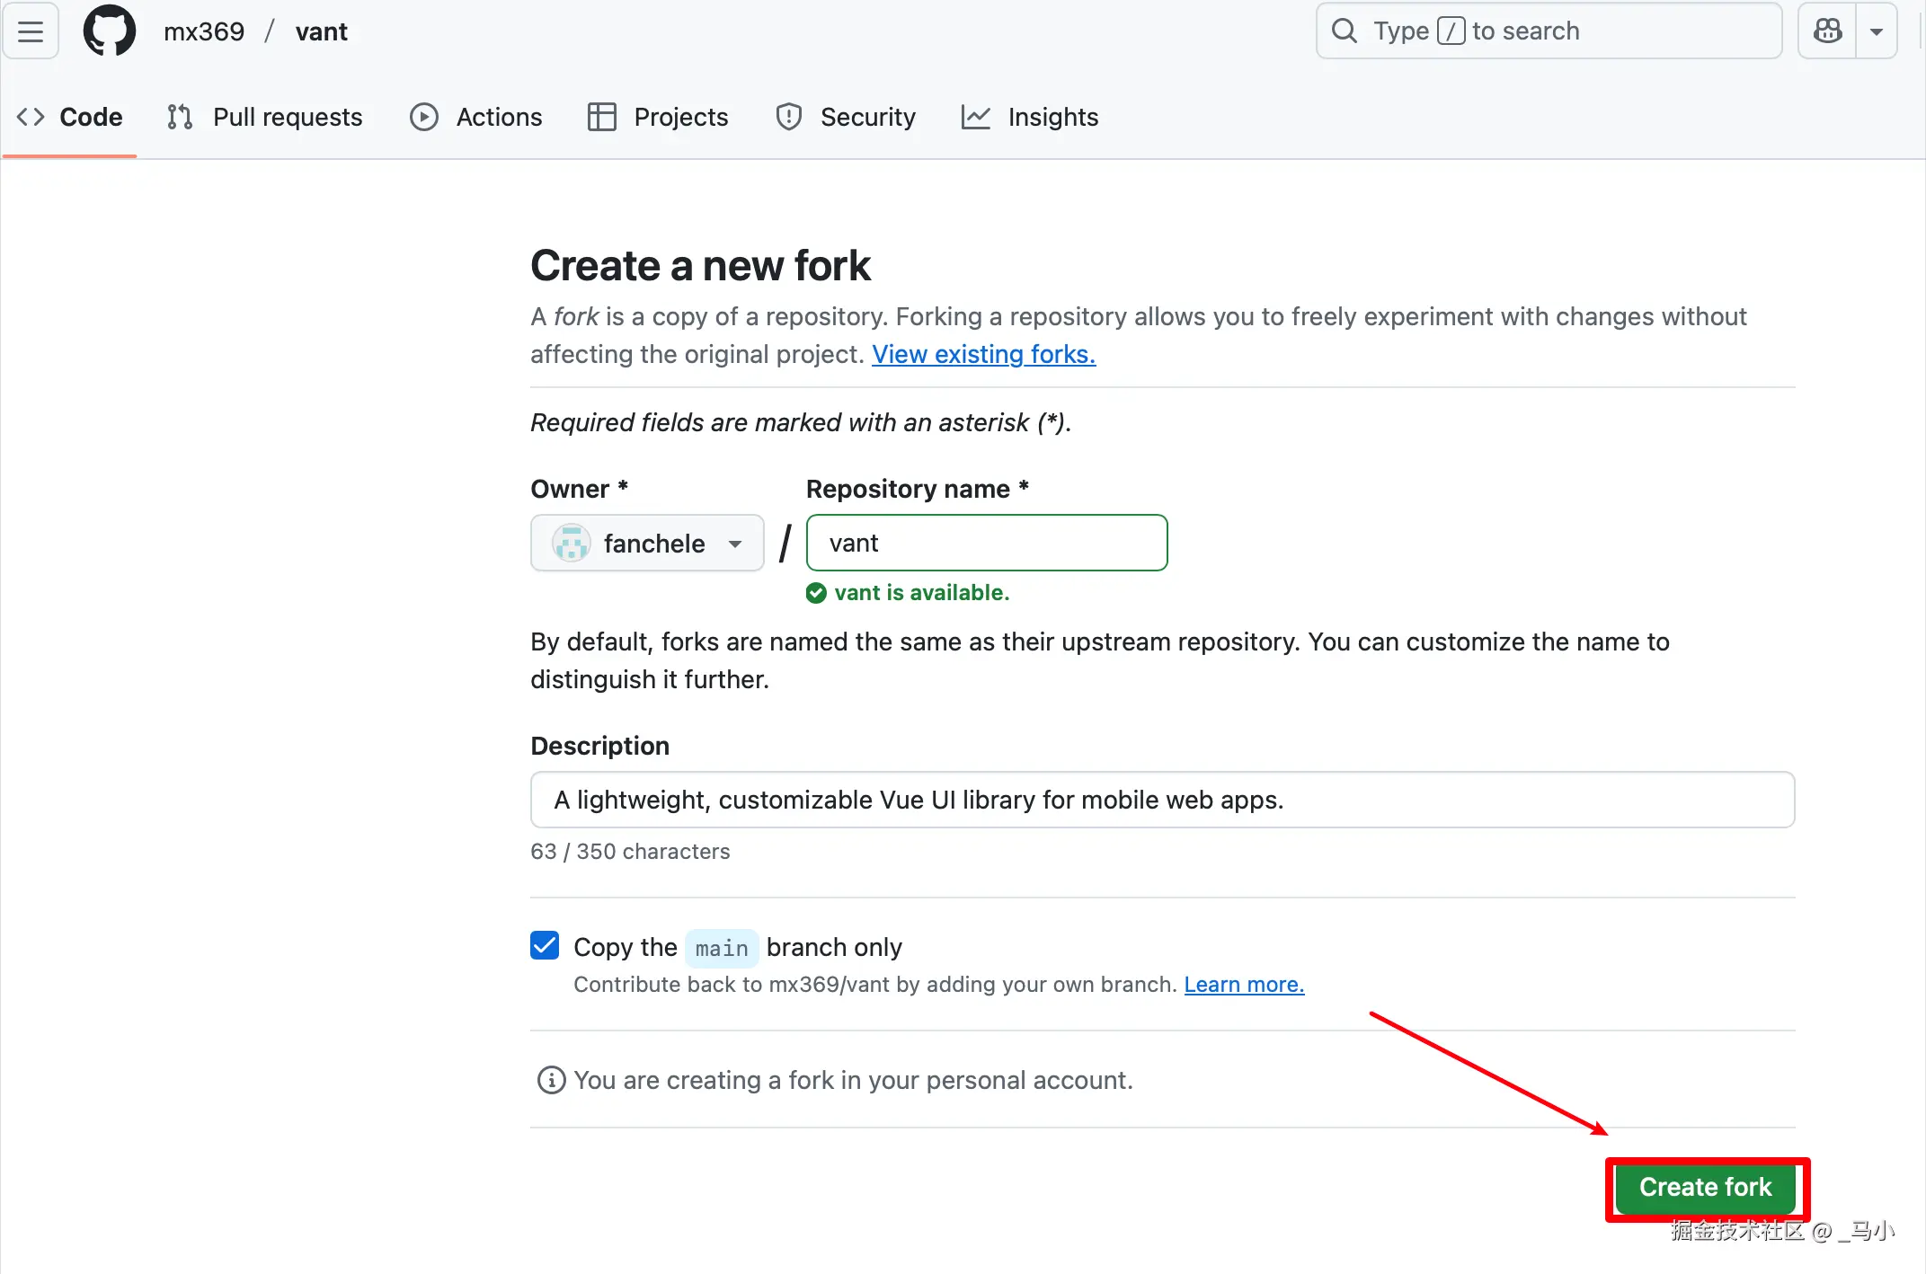Click the Security shield icon

coord(788,117)
